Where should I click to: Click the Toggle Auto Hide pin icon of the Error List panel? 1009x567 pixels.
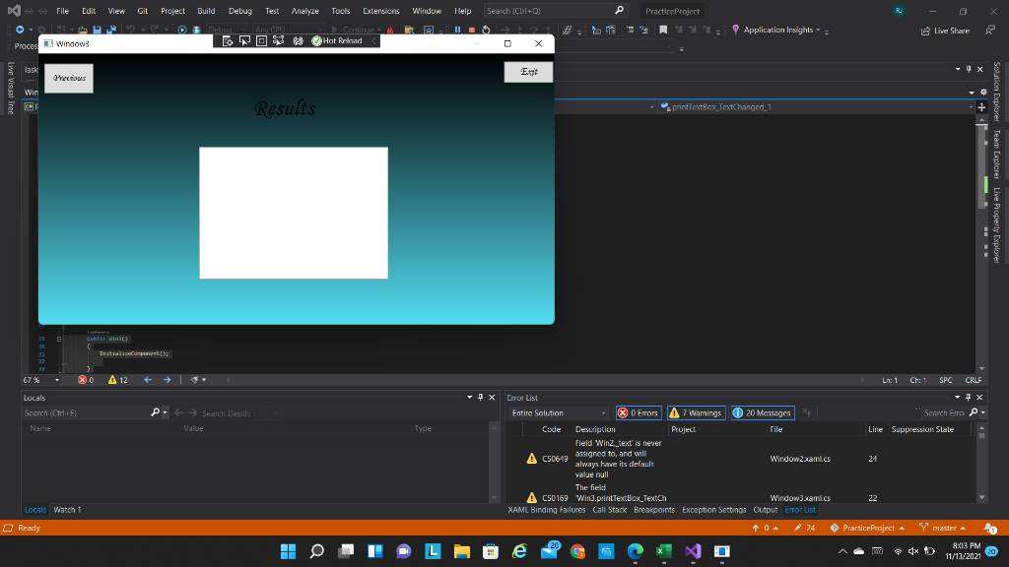click(x=969, y=398)
